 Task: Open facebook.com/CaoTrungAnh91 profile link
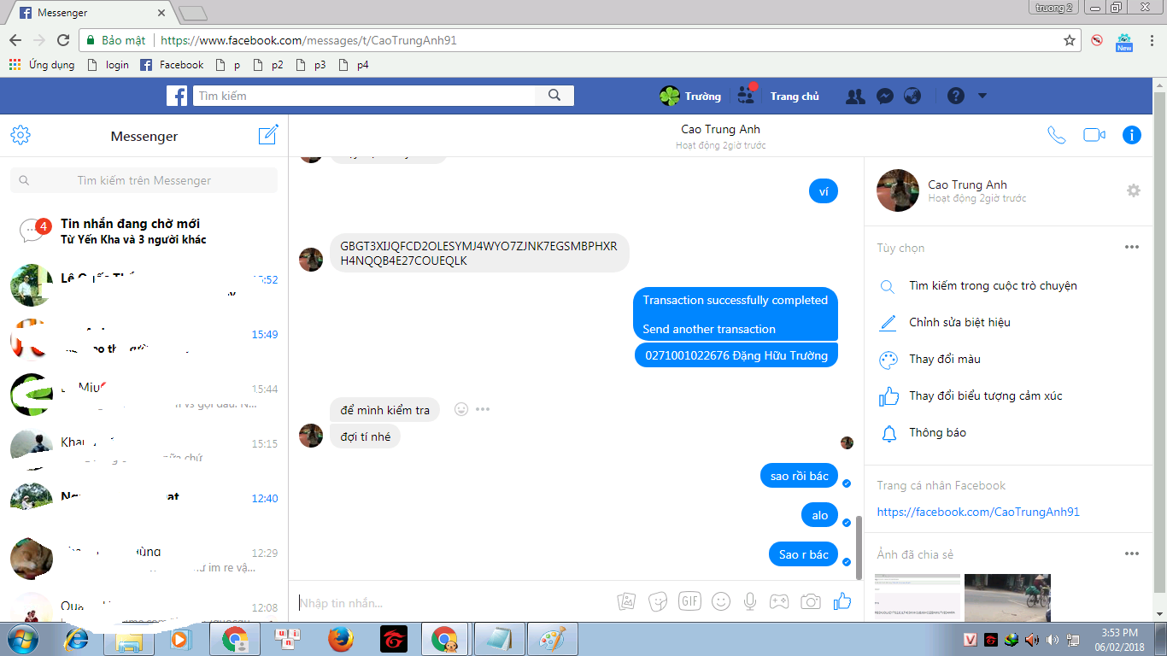click(x=978, y=512)
